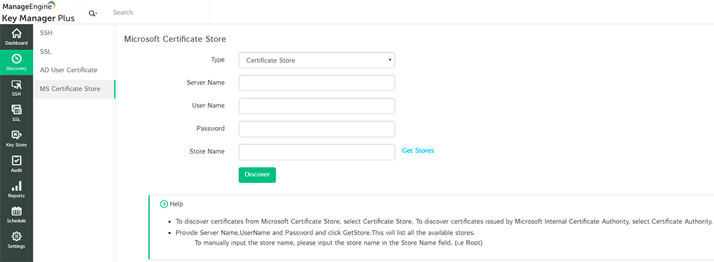Click the Get Stores link
Viewport: 714px width, 262px height.
pos(418,150)
